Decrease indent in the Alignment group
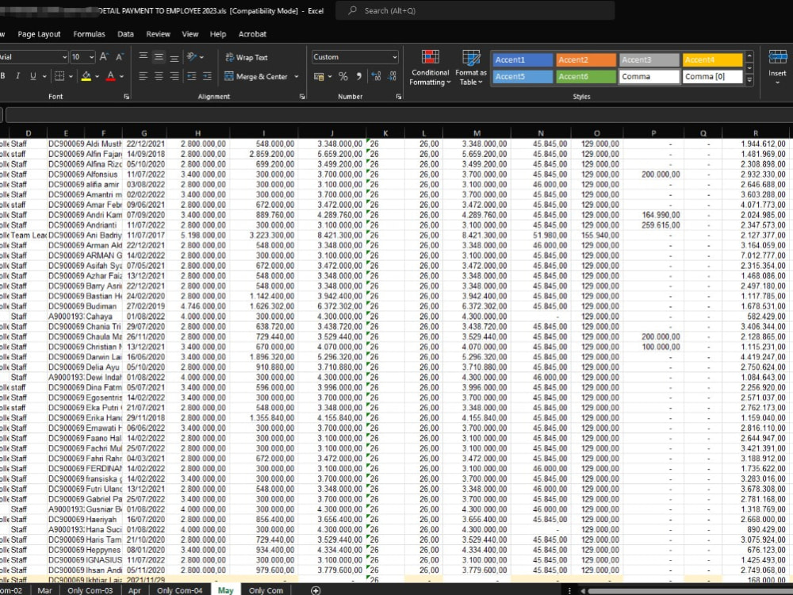 point(192,76)
